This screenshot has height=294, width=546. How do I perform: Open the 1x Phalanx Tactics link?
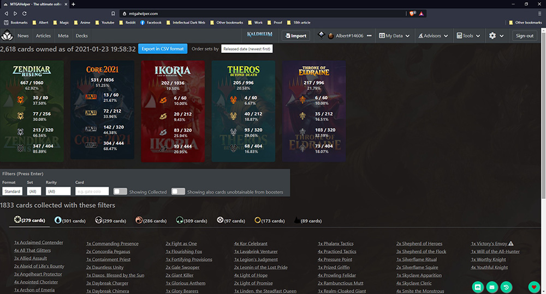[335, 243]
